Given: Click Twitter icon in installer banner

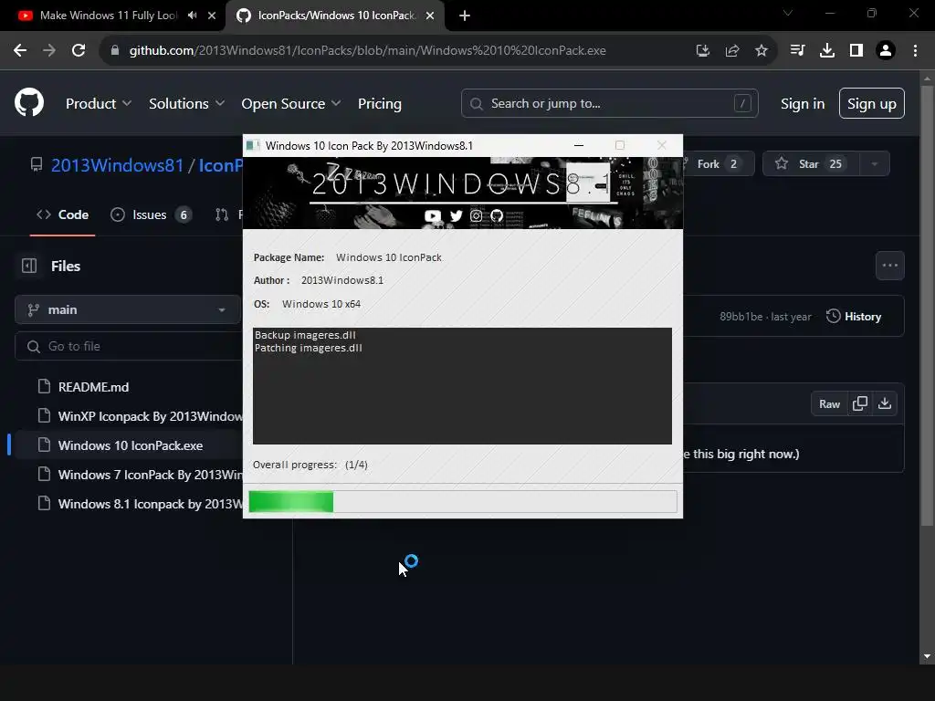Looking at the screenshot, I should click(457, 215).
